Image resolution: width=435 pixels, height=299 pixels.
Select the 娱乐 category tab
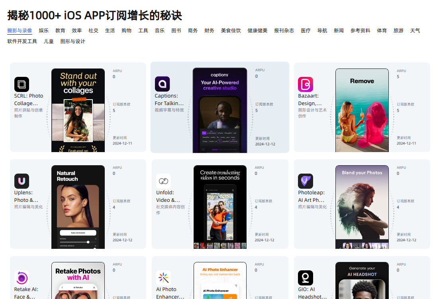pos(44,31)
